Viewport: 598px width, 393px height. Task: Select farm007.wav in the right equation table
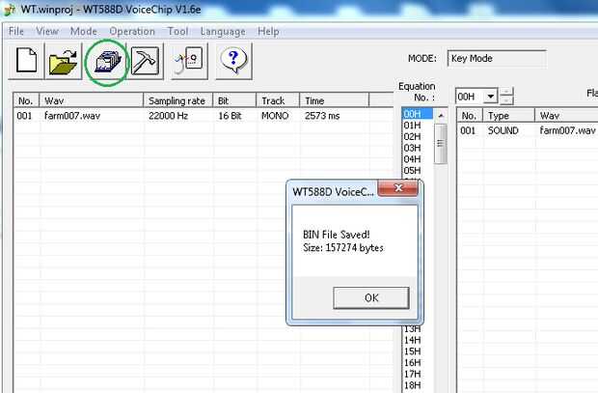(567, 130)
